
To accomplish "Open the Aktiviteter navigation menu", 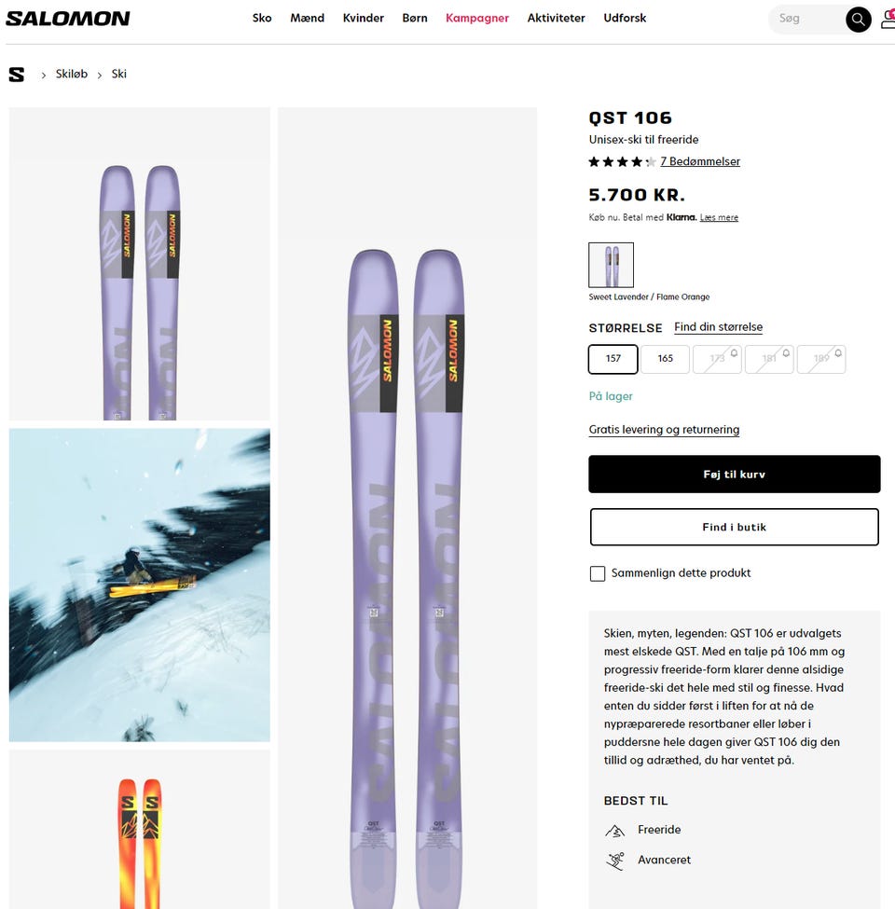I will pos(556,18).
